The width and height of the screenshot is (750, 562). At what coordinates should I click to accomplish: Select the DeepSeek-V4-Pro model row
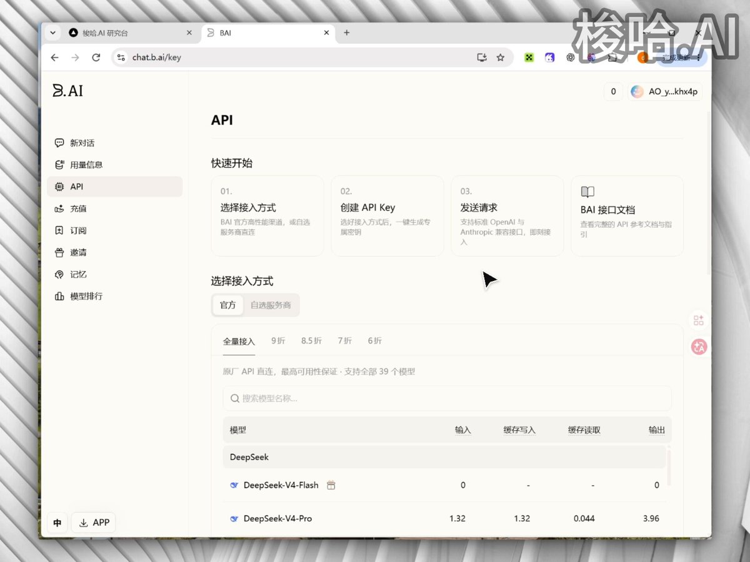click(x=444, y=518)
